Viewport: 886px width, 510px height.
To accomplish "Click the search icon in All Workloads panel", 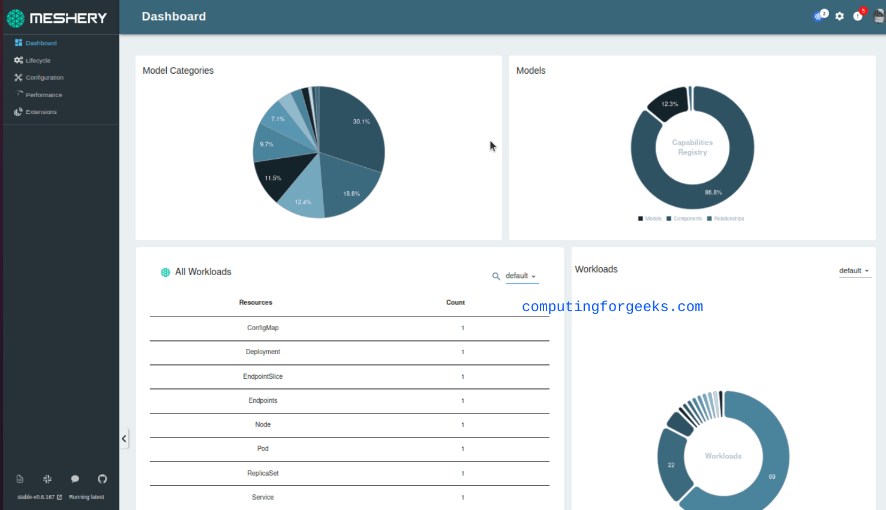I will point(496,276).
